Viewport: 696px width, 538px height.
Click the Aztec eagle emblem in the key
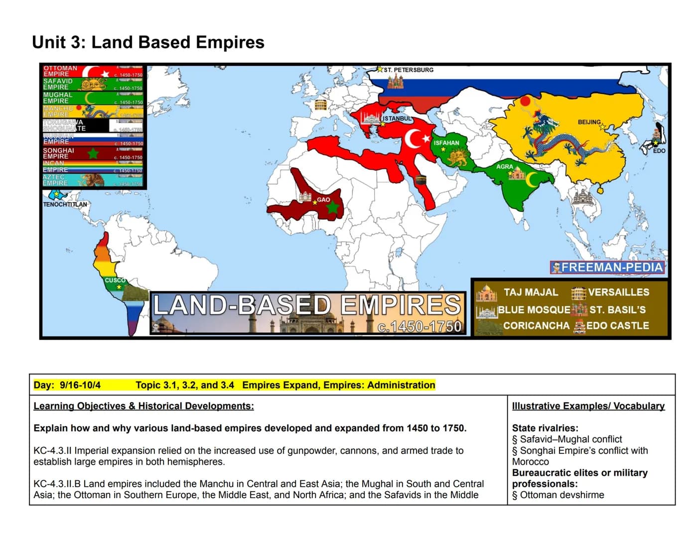[91, 180]
